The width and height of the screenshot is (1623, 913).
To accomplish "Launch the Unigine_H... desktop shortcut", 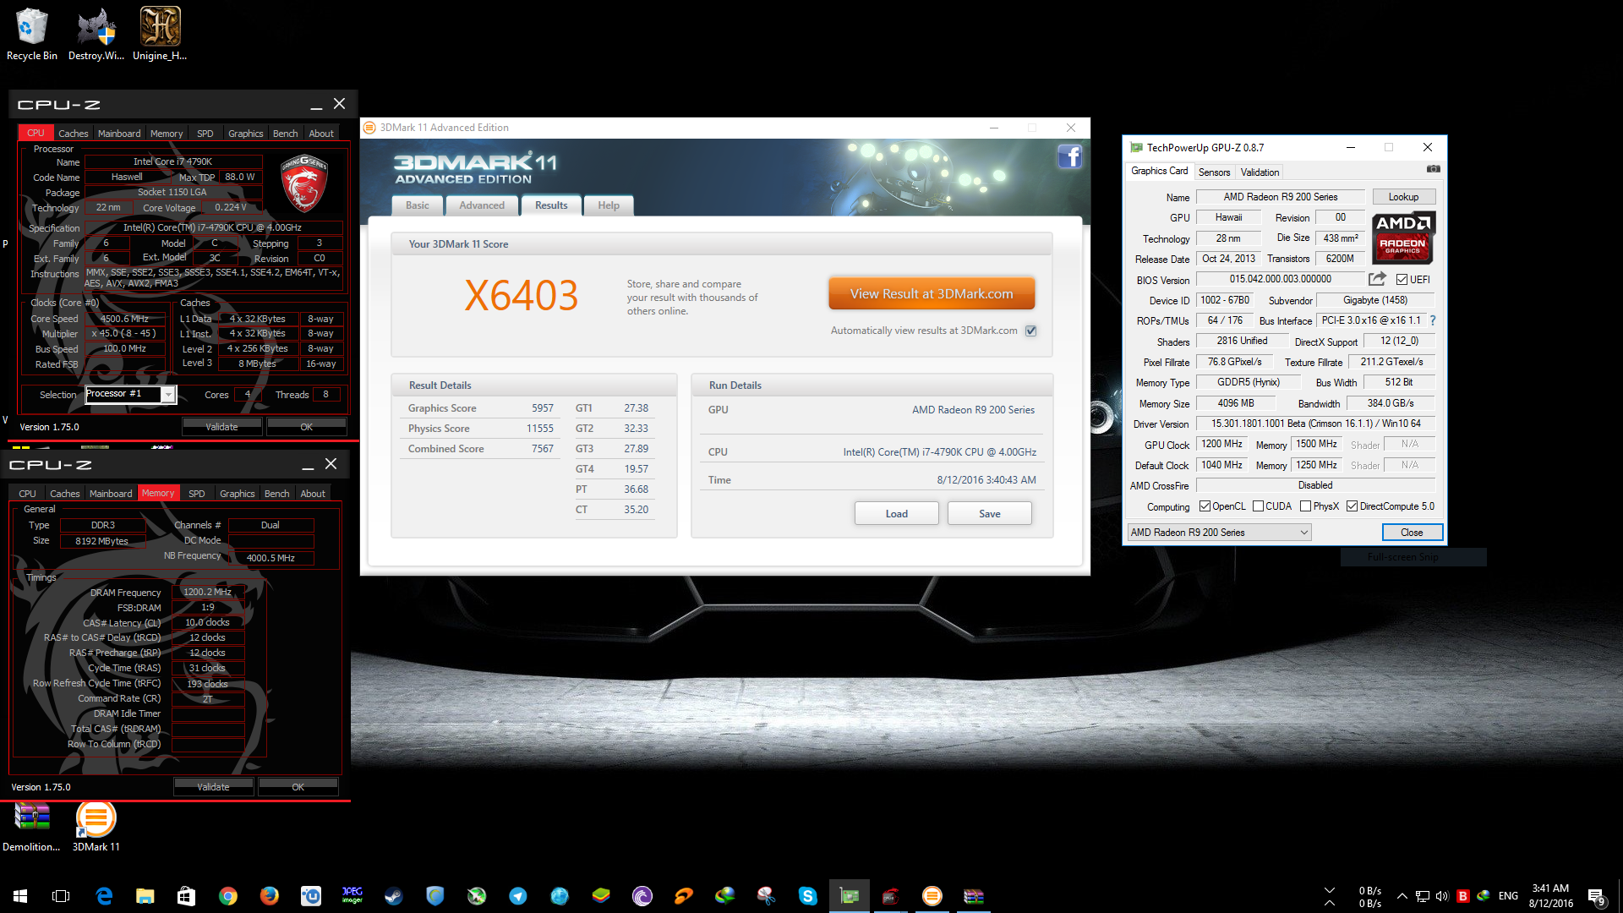I will (x=160, y=34).
